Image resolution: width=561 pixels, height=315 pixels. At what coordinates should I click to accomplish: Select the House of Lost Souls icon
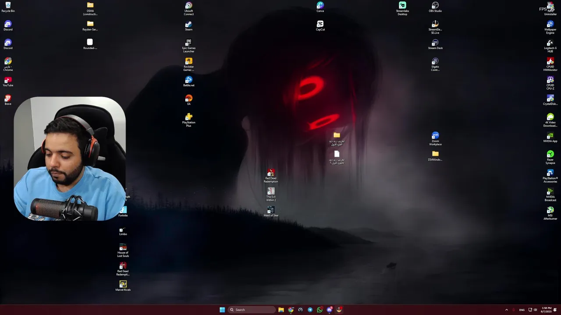point(123,250)
